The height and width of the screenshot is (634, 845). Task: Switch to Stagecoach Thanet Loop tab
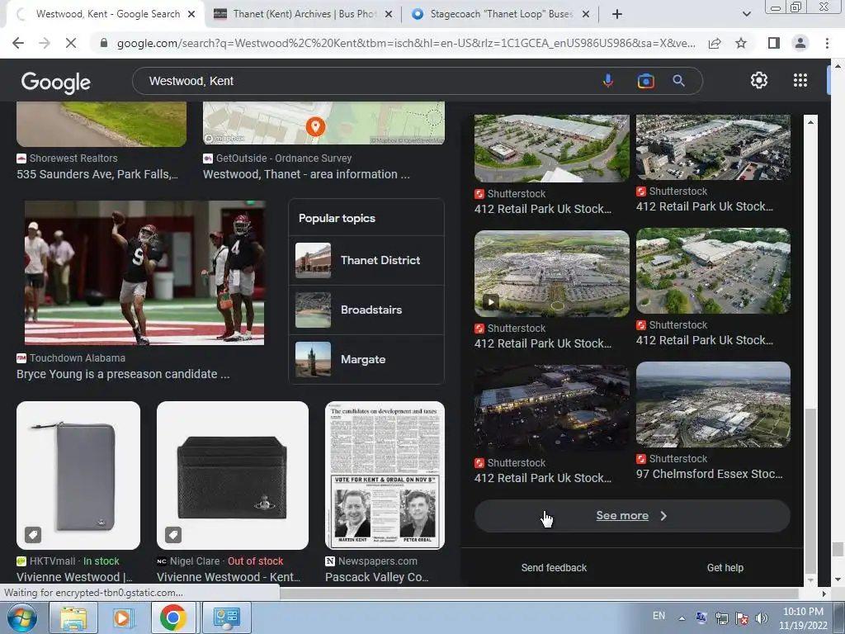[x=501, y=14]
